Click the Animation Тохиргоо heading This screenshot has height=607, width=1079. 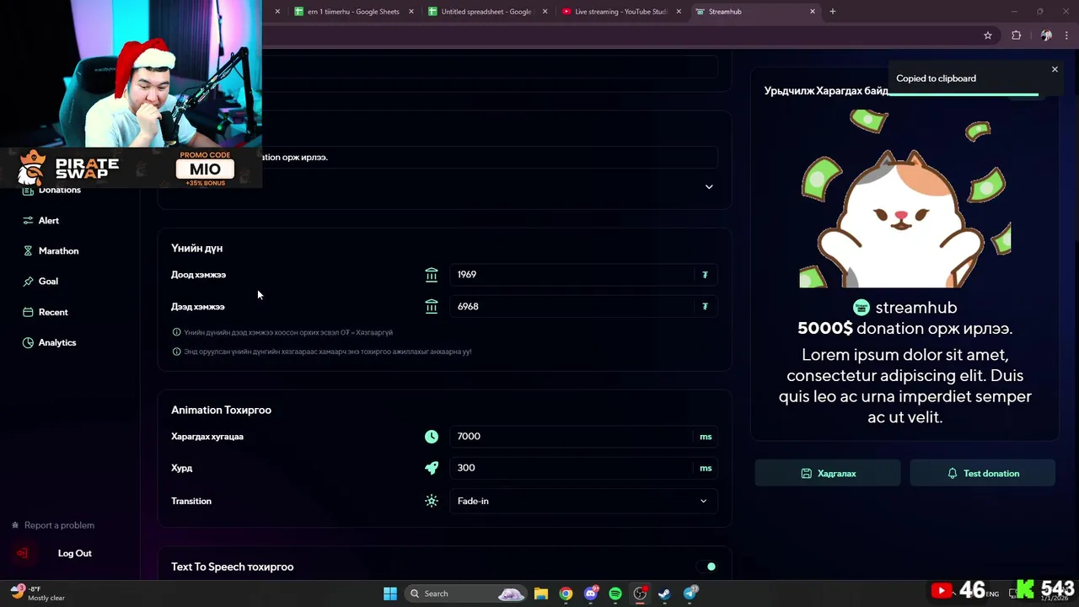[x=221, y=410]
